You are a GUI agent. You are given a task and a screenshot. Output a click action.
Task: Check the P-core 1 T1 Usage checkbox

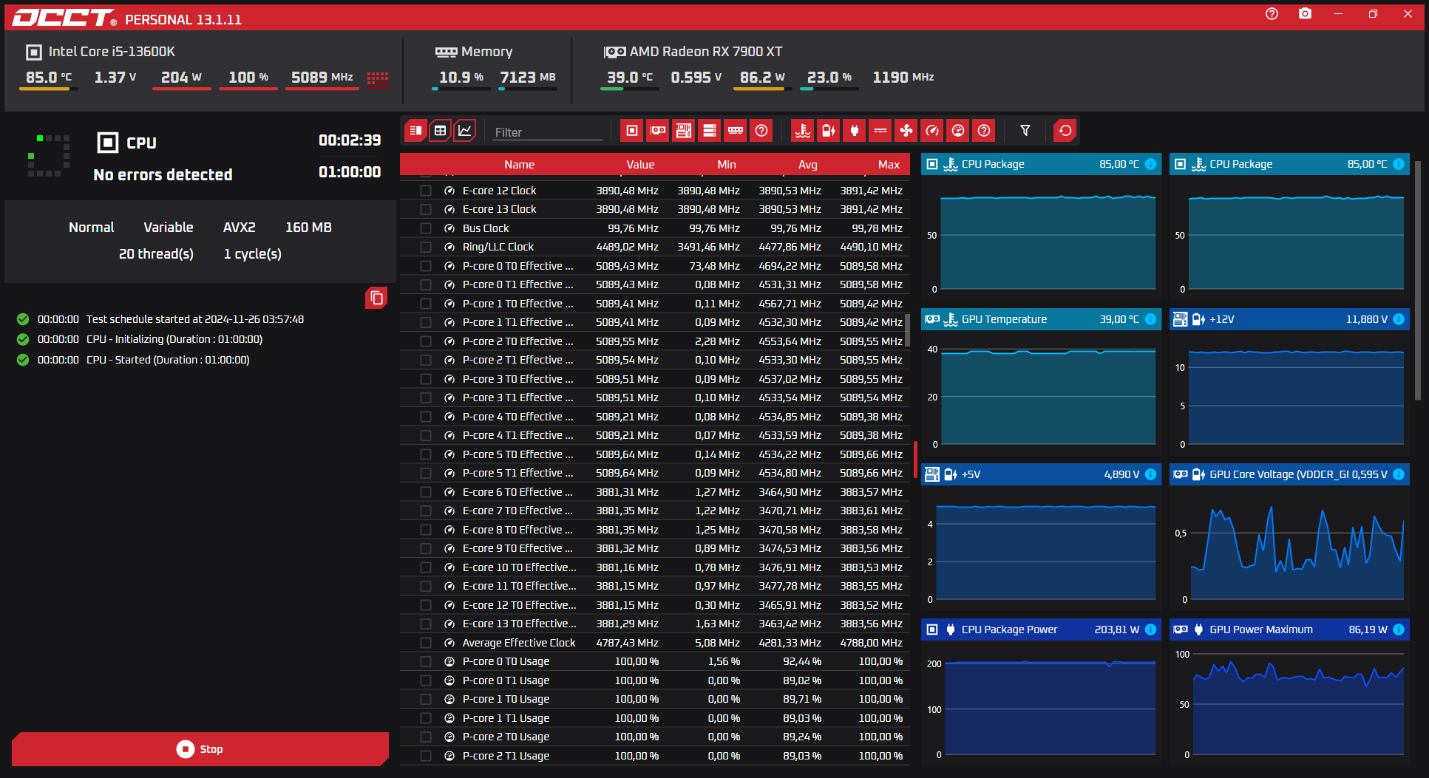pyautogui.click(x=426, y=718)
